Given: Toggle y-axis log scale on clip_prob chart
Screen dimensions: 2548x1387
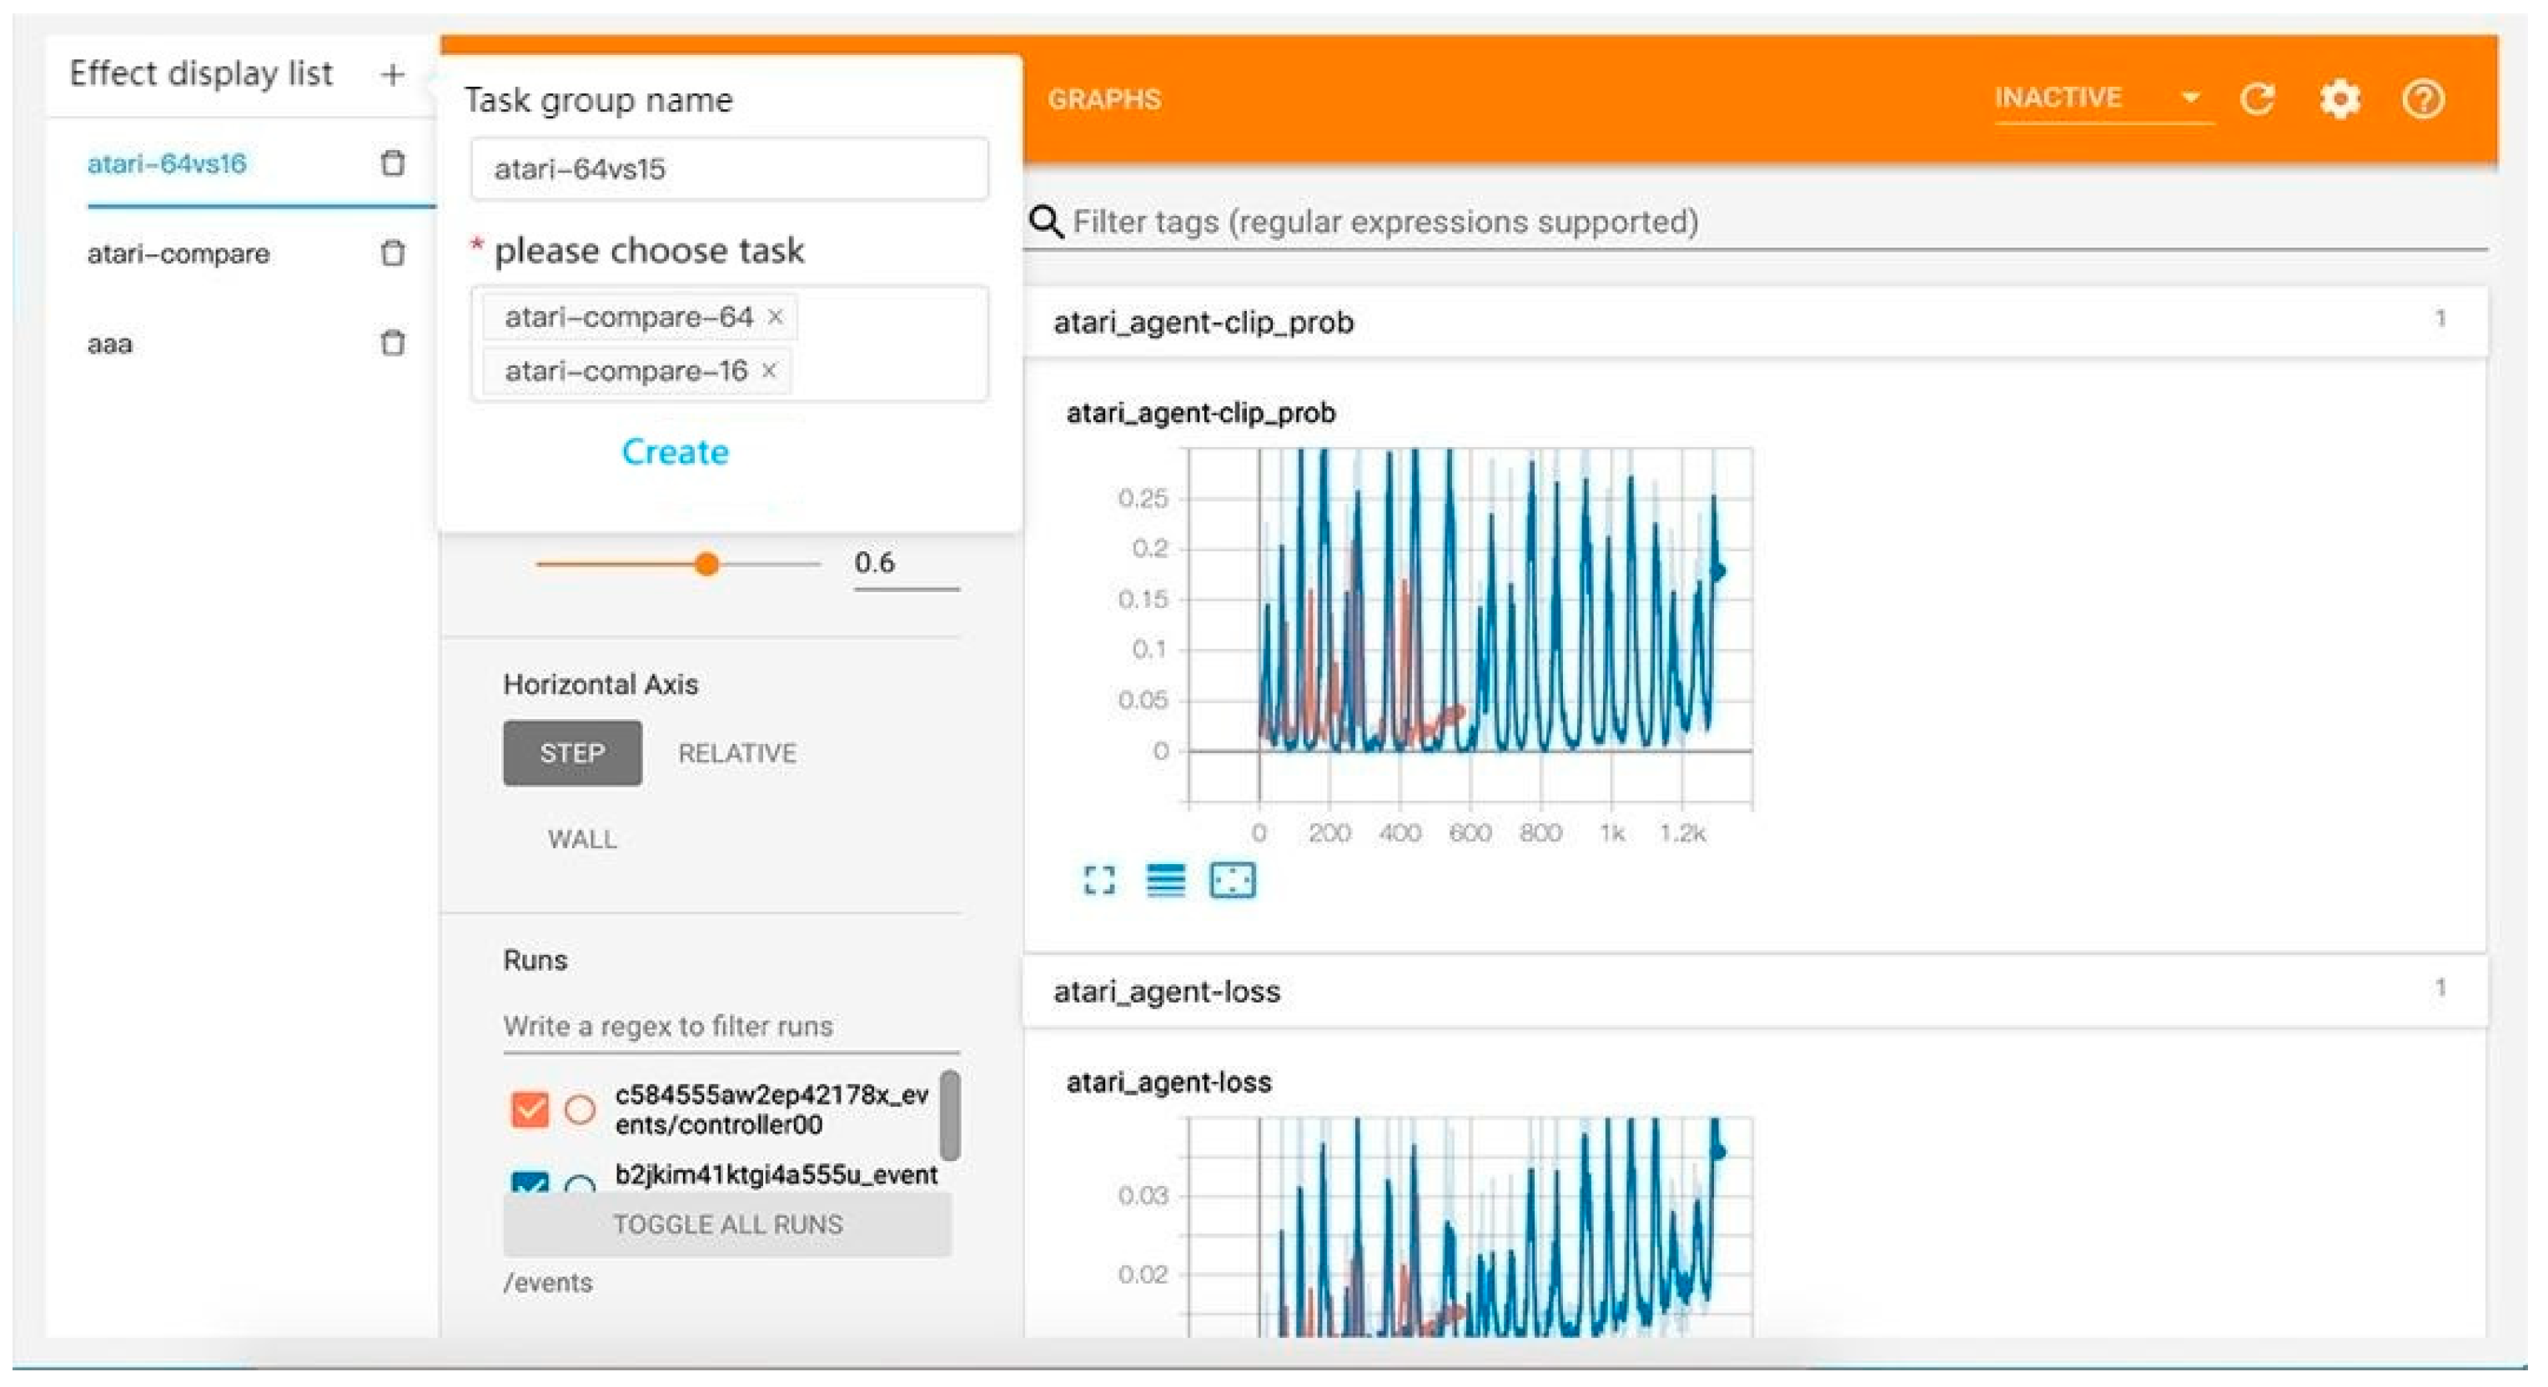Looking at the screenshot, I should (x=1165, y=879).
